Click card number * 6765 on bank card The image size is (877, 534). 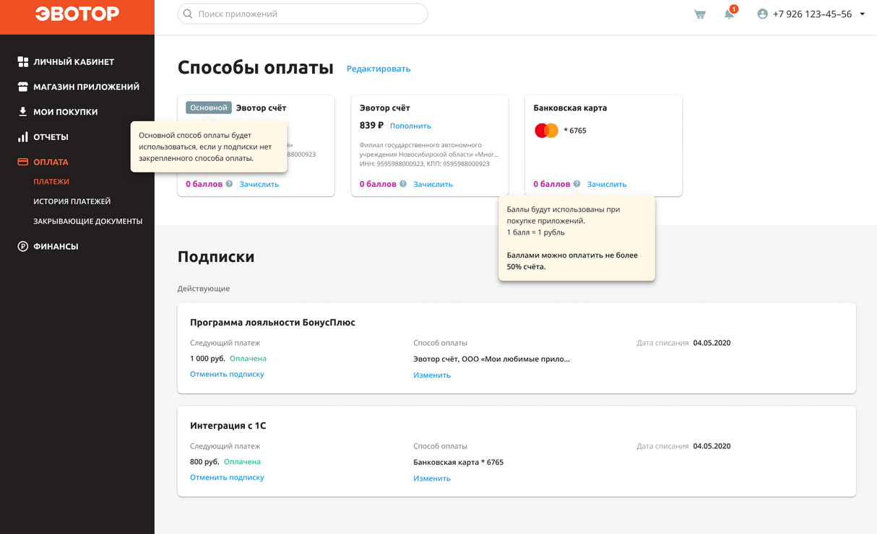(x=575, y=131)
